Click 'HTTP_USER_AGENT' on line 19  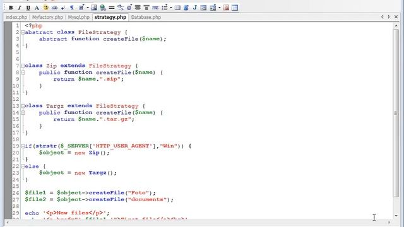pos(122,146)
